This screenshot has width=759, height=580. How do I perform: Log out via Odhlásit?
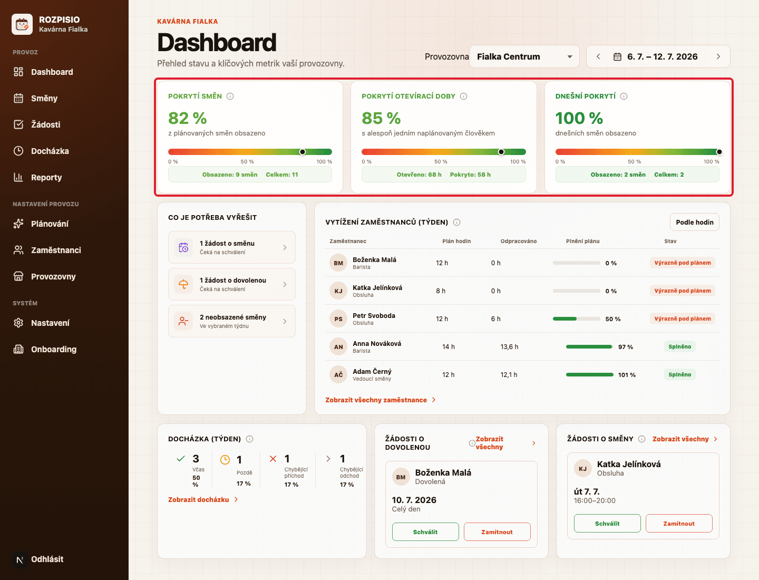tap(47, 559)
